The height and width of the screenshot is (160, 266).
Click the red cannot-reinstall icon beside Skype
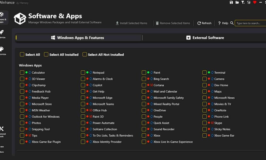coord(212,123)
